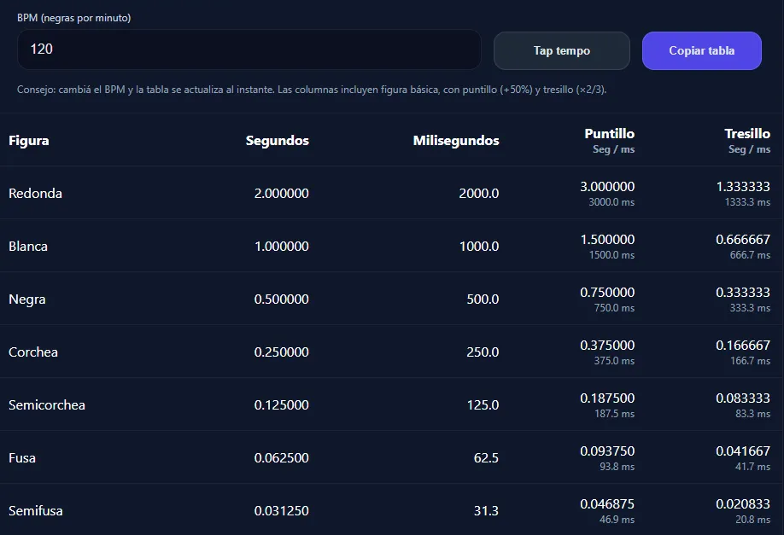The image size is (784, 535).
Task: Select Fusa milliseconds value 62.5
Action: [486, 458]
